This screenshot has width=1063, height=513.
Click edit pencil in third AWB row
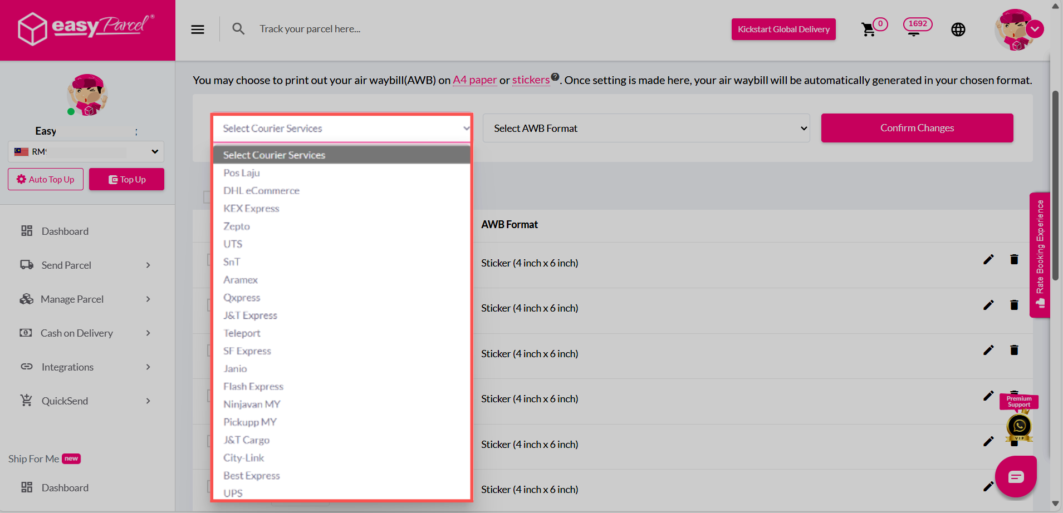988,350
